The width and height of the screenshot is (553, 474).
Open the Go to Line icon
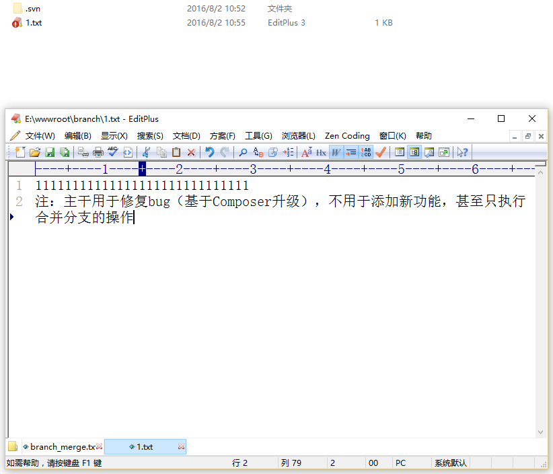click(x=288, y=152)
